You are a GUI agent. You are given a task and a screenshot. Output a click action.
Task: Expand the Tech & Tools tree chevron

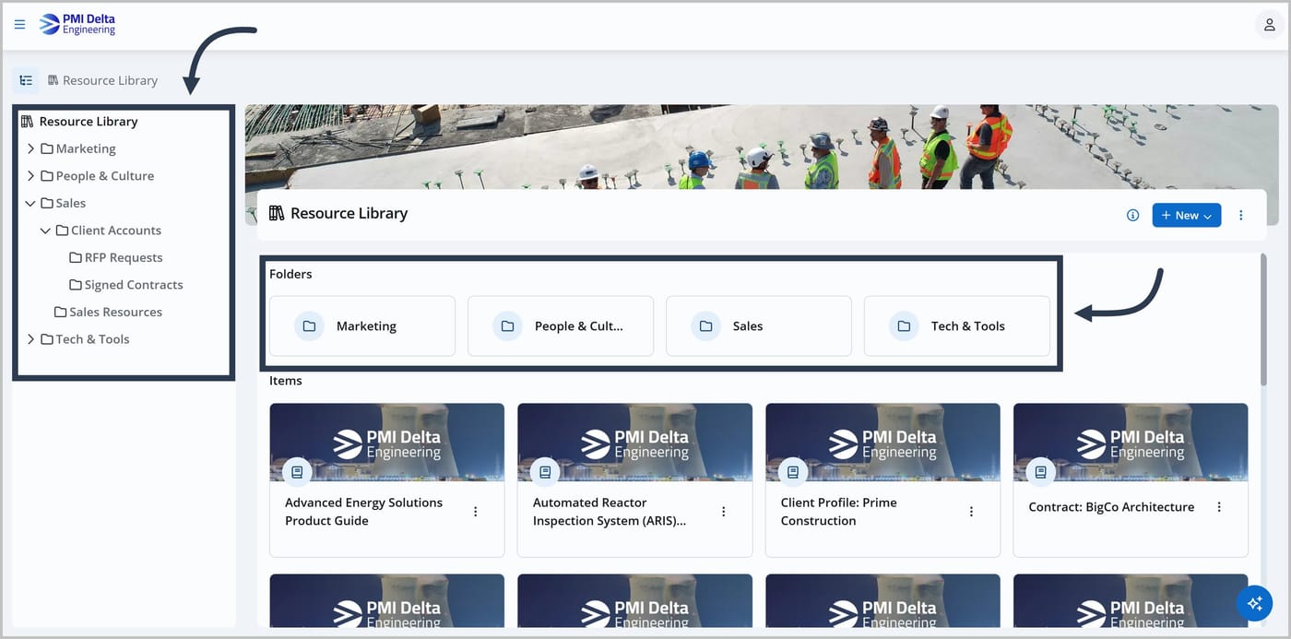pos(30,339)
